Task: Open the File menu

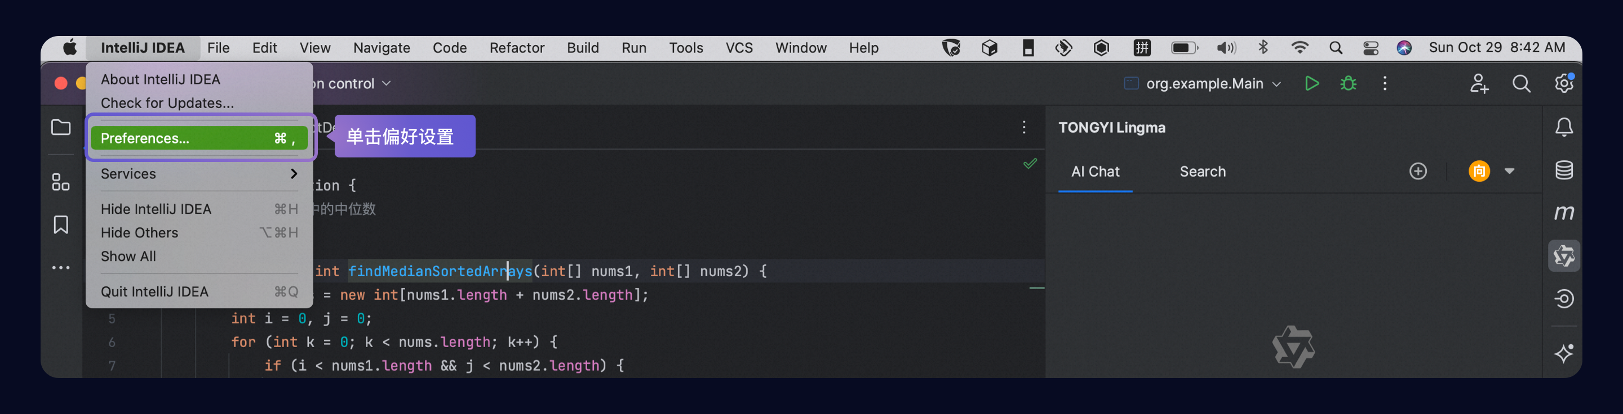Action: point(218,48)
